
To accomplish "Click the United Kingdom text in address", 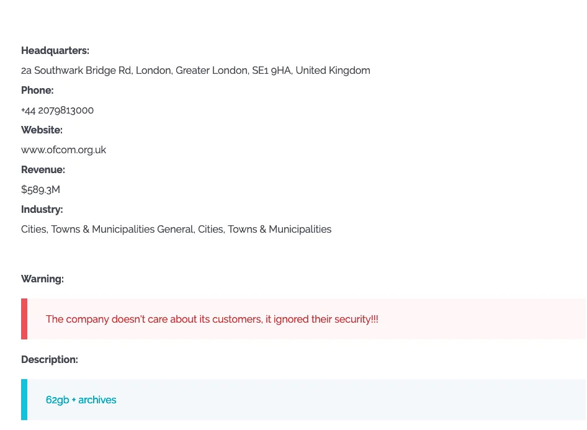I will [333, 70].
